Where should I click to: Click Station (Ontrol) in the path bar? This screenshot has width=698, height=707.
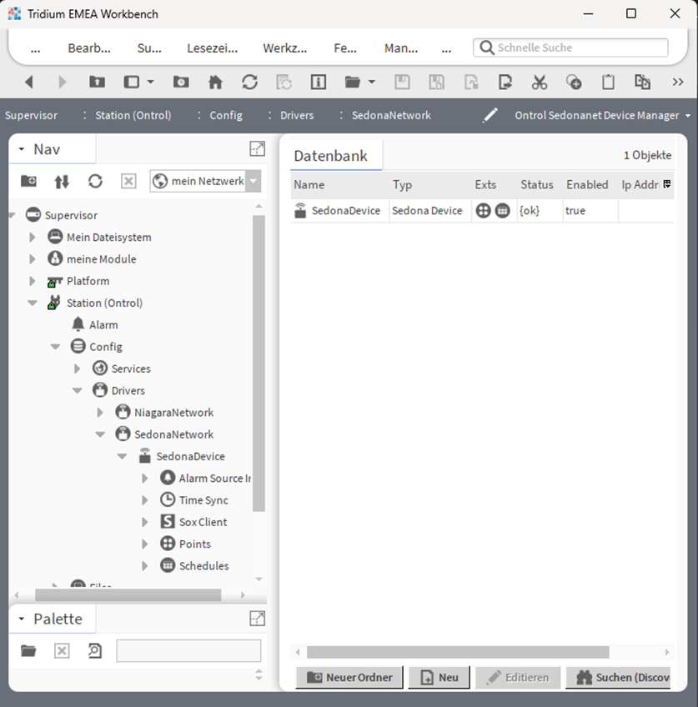coord(133,115)
